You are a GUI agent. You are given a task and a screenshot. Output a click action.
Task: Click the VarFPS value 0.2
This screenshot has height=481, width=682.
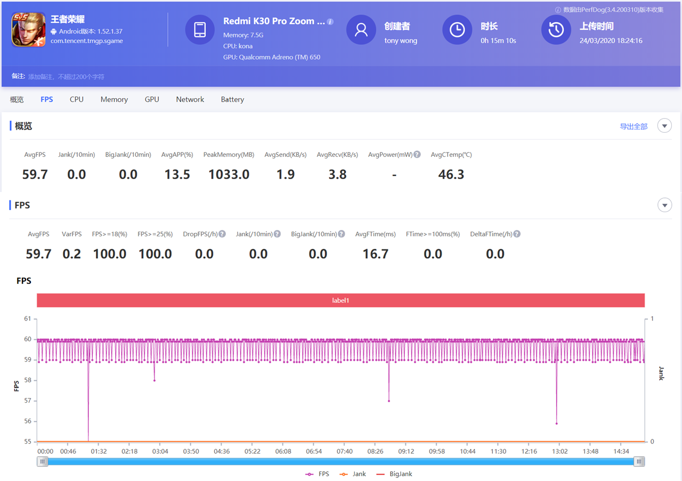click(x=71, y=254)
